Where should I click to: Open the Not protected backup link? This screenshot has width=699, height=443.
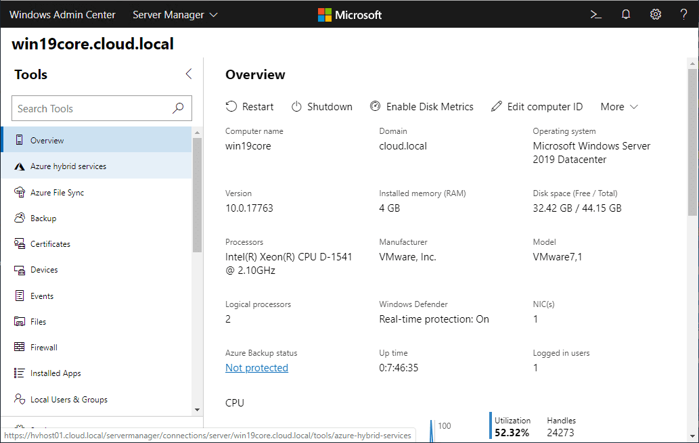click(256, 367)
